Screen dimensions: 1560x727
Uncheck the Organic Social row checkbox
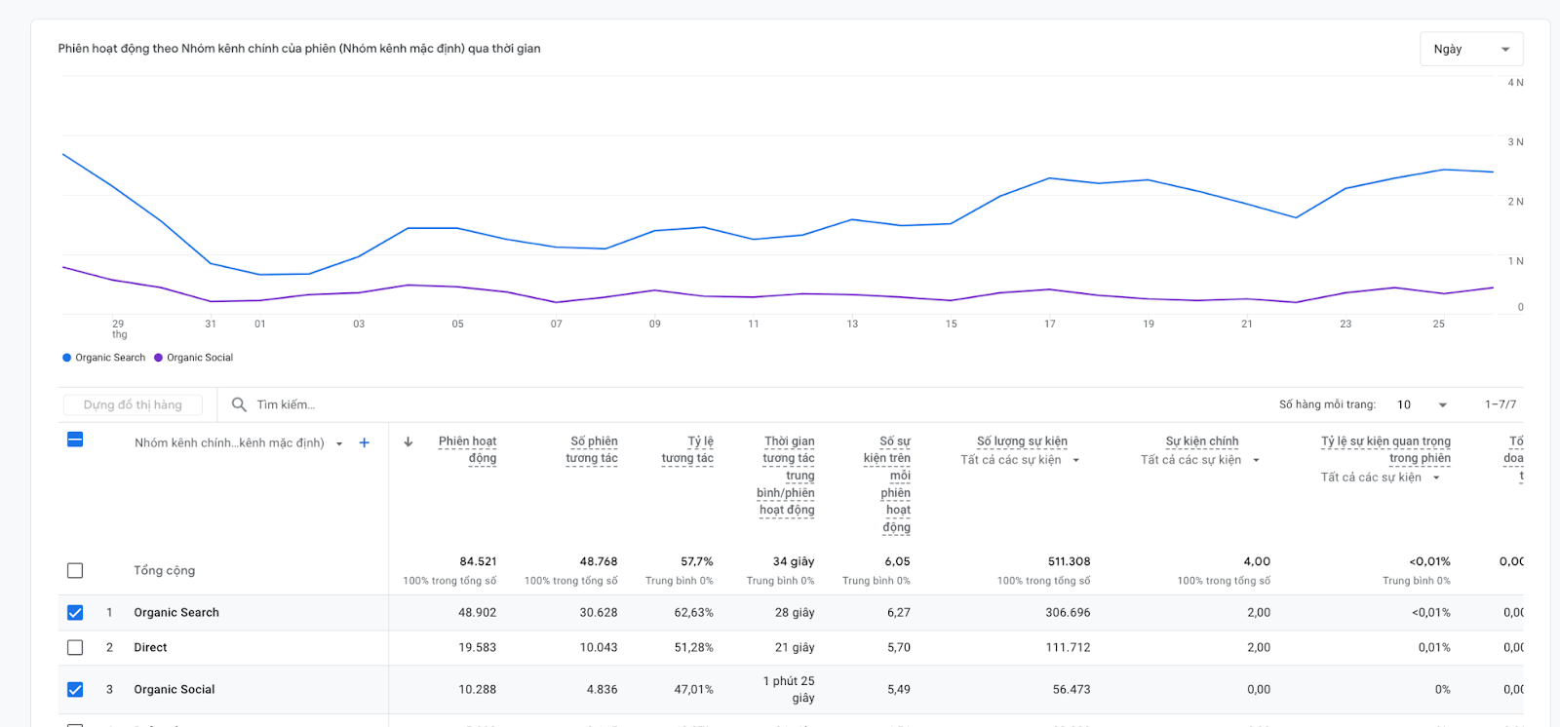click(x=75, y=689)
